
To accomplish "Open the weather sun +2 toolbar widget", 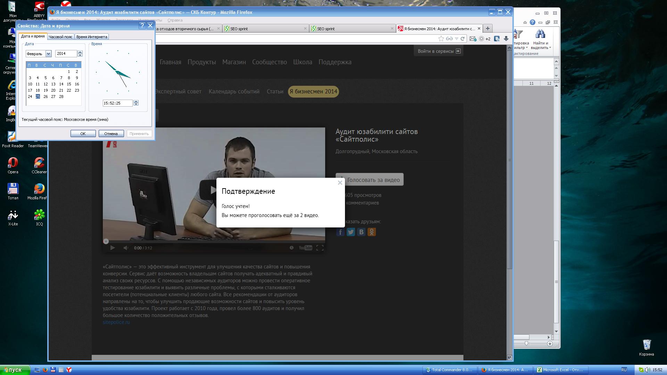I will [485, 39].
